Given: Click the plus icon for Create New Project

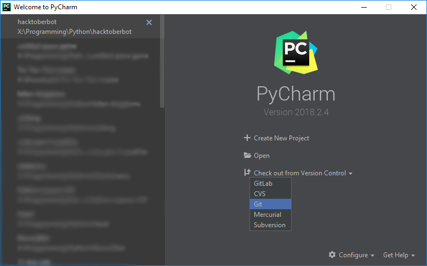Looking at the screenshot, I should [x=247, y=138].
